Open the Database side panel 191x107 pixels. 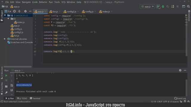189,16
